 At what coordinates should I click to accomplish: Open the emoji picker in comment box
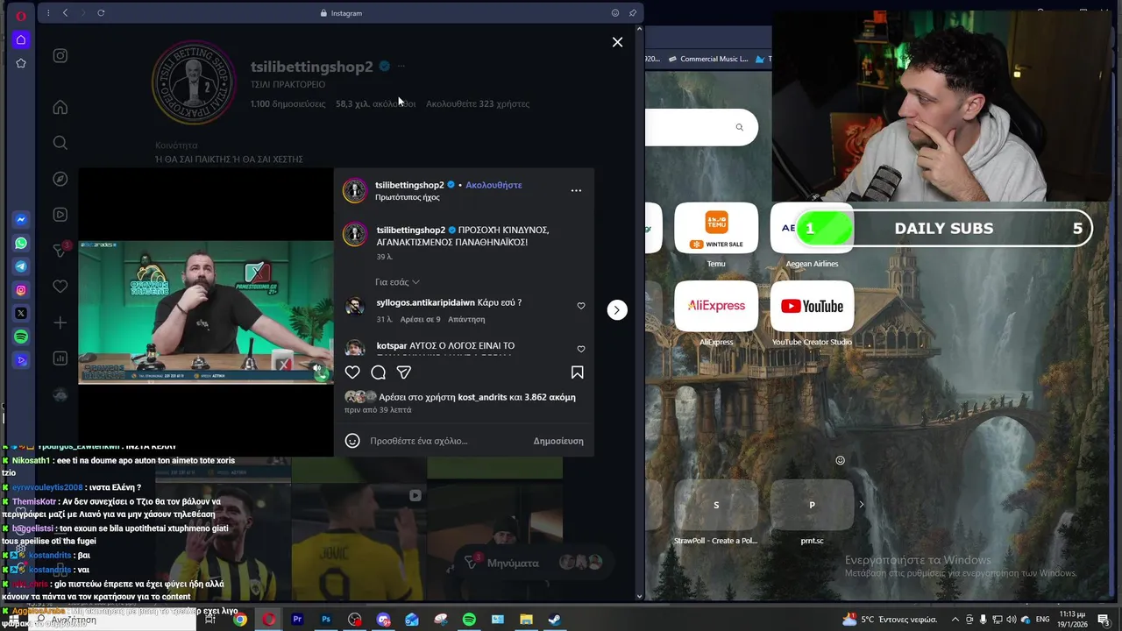(352, 441)
